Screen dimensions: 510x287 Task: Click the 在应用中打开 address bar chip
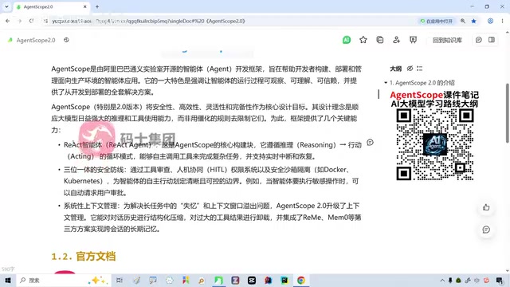click(437, 22)
